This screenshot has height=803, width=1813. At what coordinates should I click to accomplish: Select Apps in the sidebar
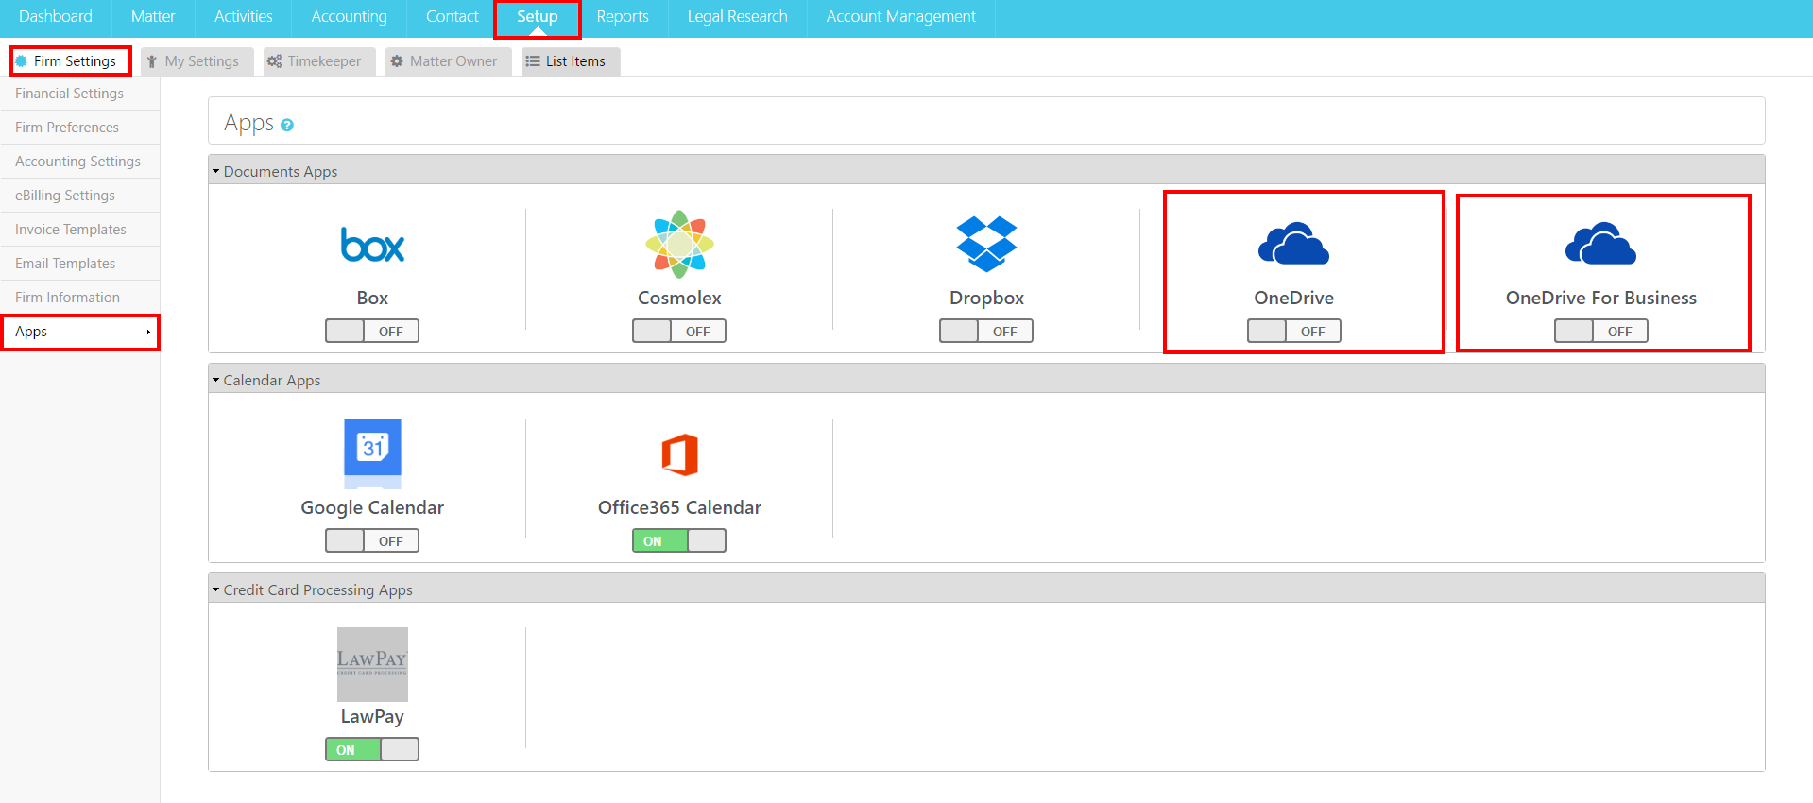[x=80, y=332]
